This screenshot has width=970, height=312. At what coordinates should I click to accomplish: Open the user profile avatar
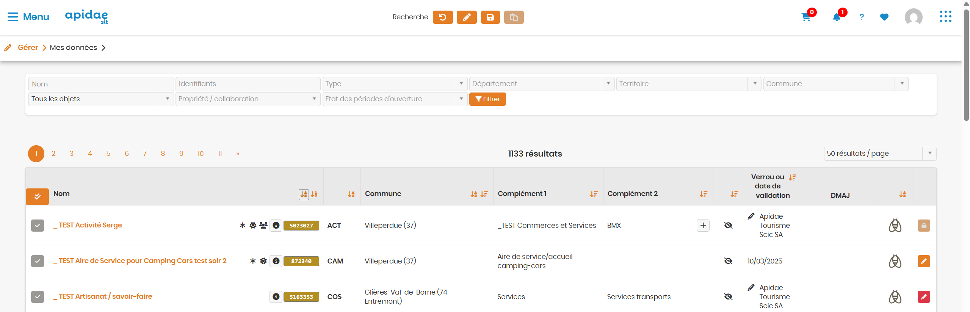click(x=914, y=17)
